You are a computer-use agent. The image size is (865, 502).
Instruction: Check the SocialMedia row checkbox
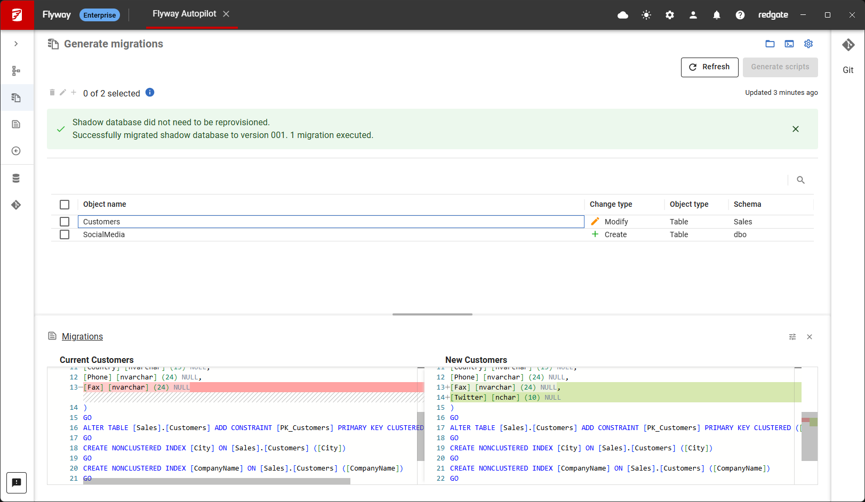65,234
